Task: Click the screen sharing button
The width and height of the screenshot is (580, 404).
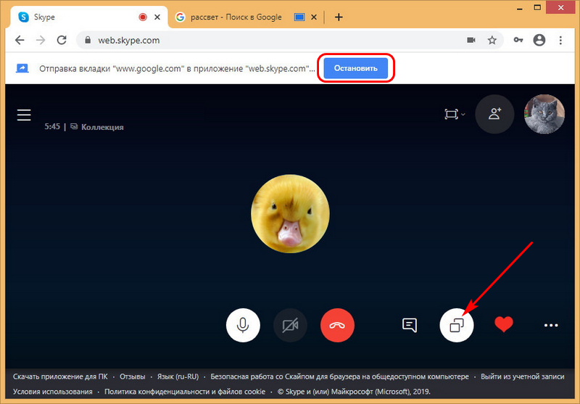Action: 457,325
